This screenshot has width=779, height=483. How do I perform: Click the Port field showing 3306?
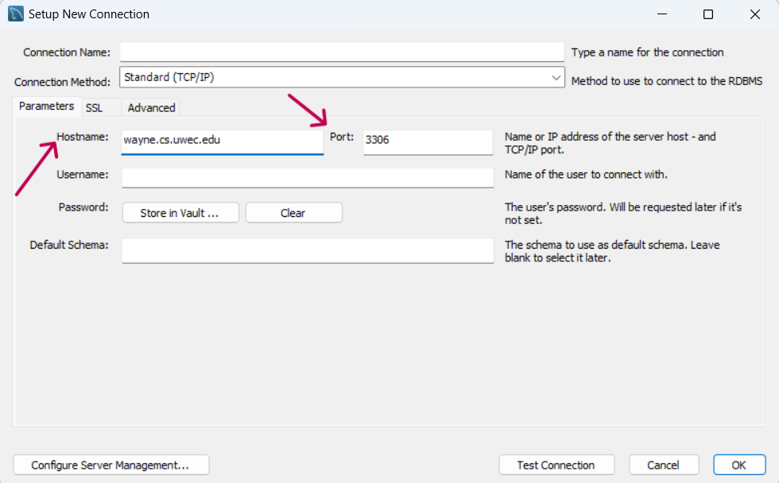click(428, 142)
